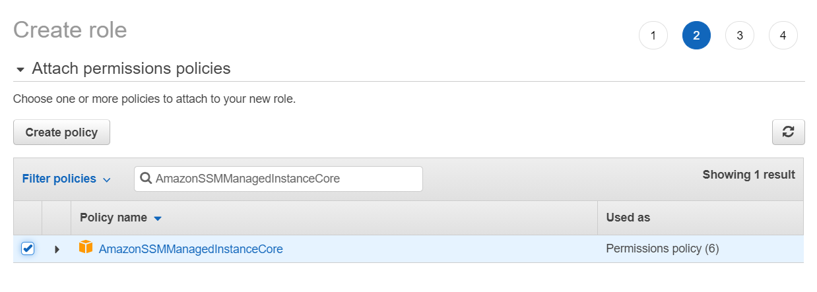Viewport: 817px width, 292px height.
Task: Jump to step 4 of wizard
Action: pyautogui.click(x=783, y=36)
